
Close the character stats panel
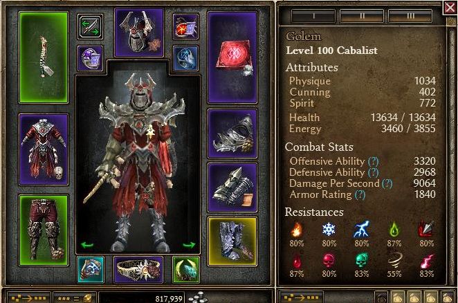[x=450, y=8]
